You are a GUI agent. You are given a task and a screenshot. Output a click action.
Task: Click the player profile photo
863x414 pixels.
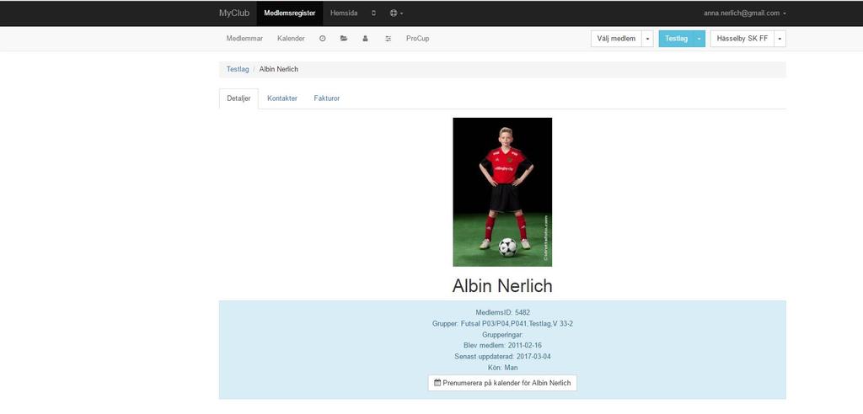click(502, 192)
